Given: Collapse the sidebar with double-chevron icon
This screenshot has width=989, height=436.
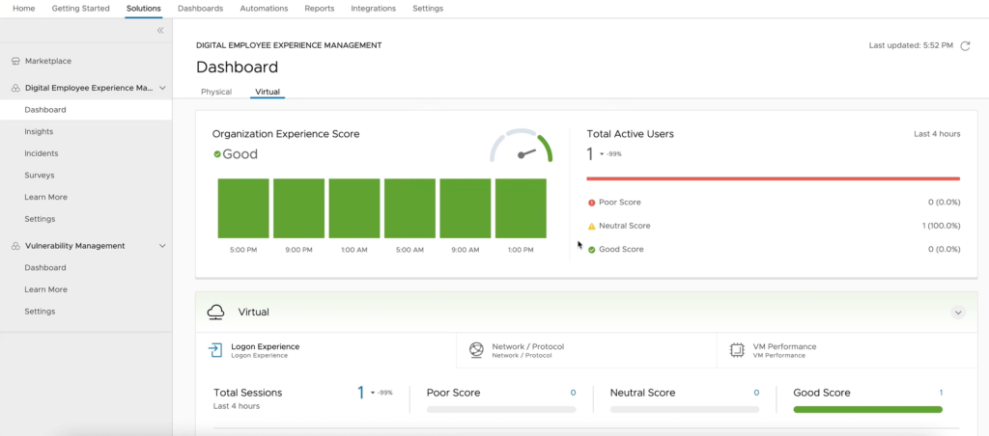Looking at the screenshot, I should (160, 30).
